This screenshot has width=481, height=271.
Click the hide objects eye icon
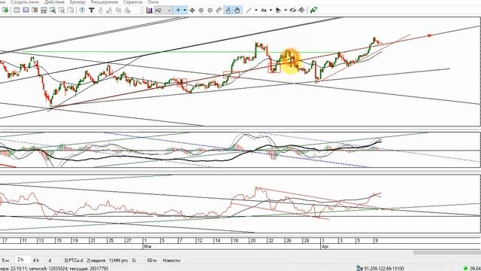pyautogui.click(x=292, y=10)
